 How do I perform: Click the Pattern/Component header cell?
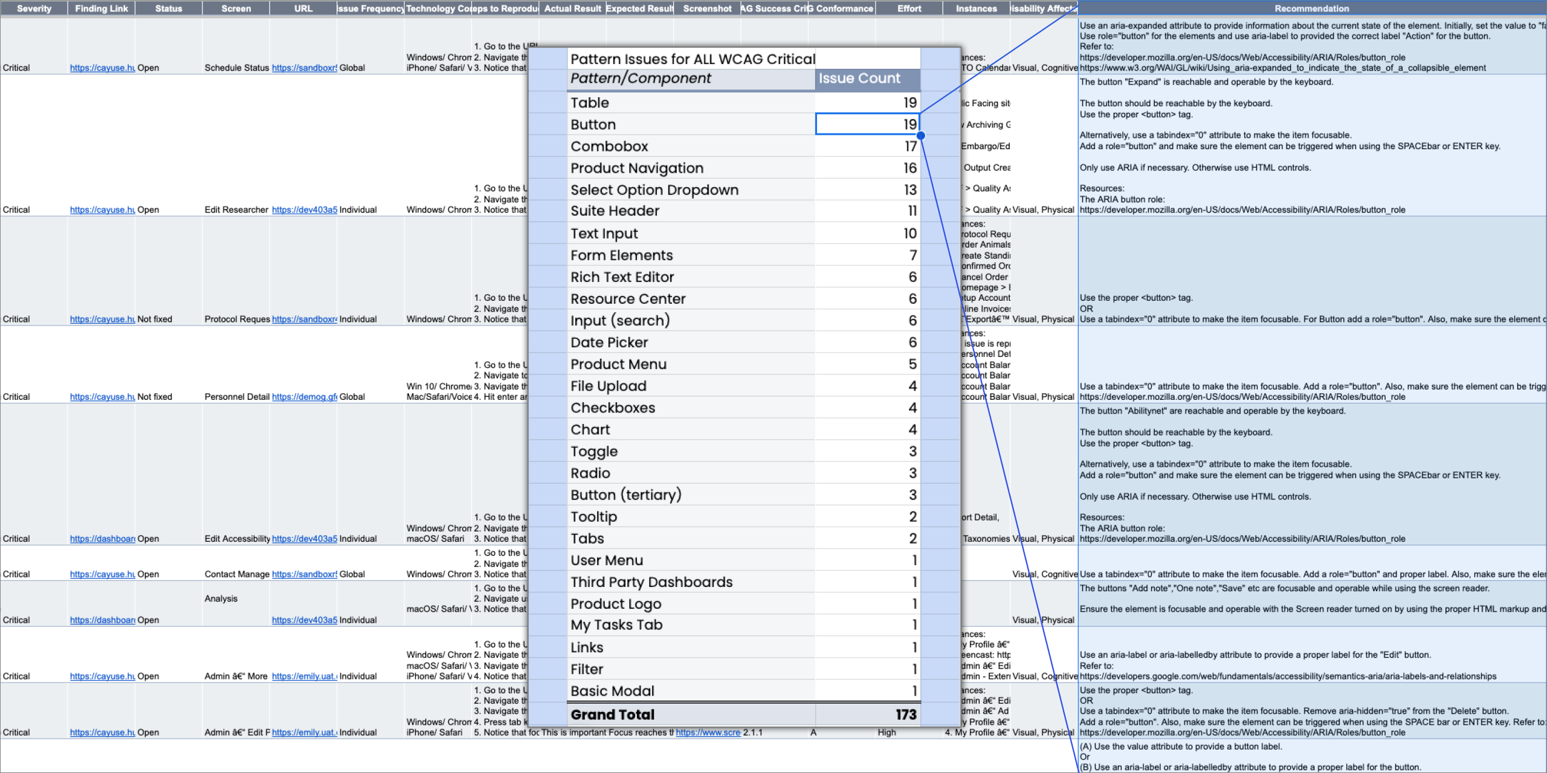pyautogui.click(x=691, y=79)
